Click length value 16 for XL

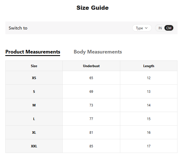[x=149, y=132]
